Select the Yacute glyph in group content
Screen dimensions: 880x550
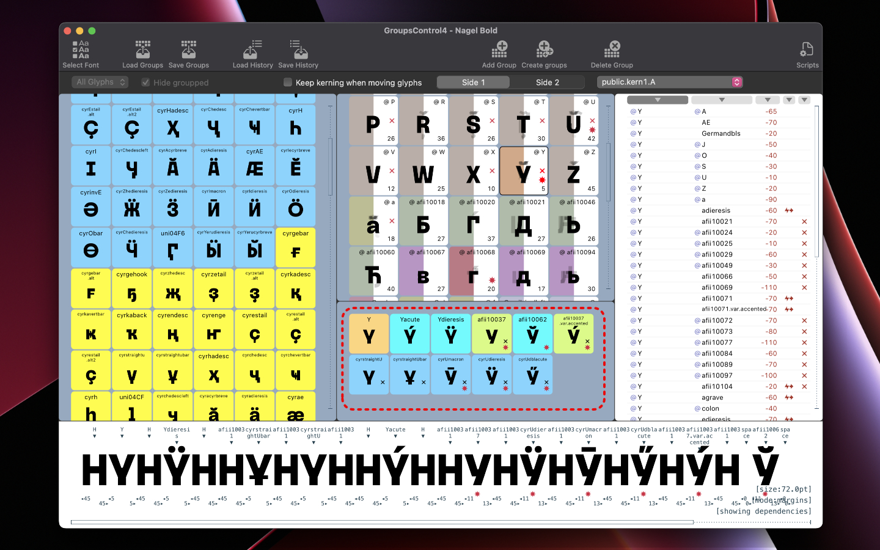[x=410, y=333]
